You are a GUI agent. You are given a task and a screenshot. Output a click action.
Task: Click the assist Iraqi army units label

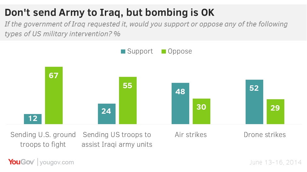click(x=117, y=140)
